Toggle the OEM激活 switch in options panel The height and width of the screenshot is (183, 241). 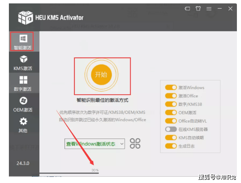(171, 112)
